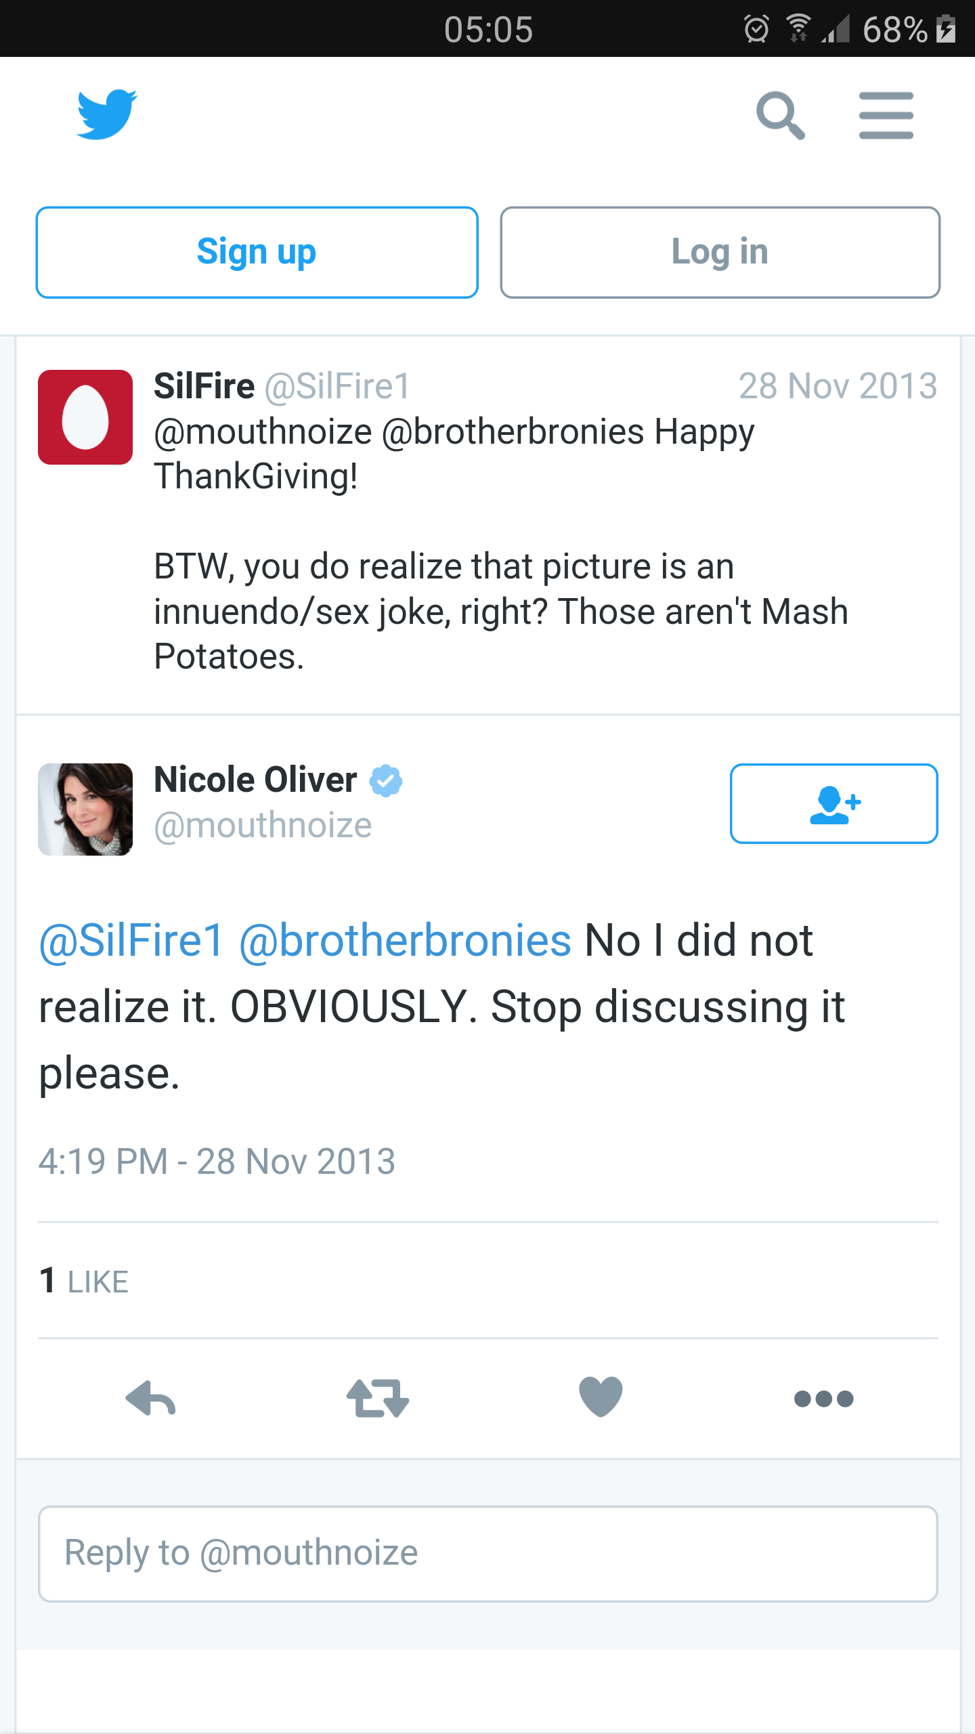Open the hamburger menu
Image resolution: width=975 pixels, height=1734 pixels.
[x=886, y=116]
